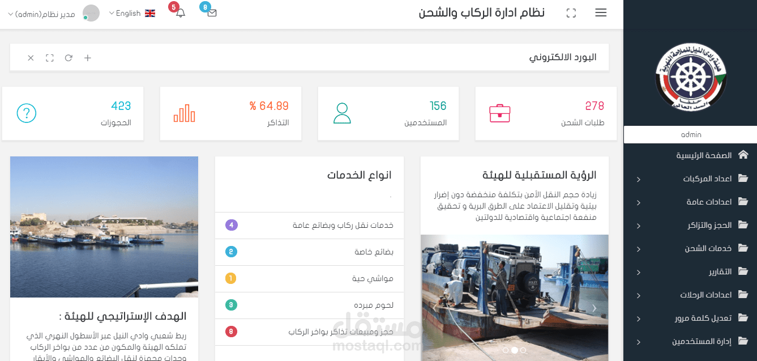Click the question mark icon on الحجوزات card
The image size is (757, 361).
pos(27,113)
